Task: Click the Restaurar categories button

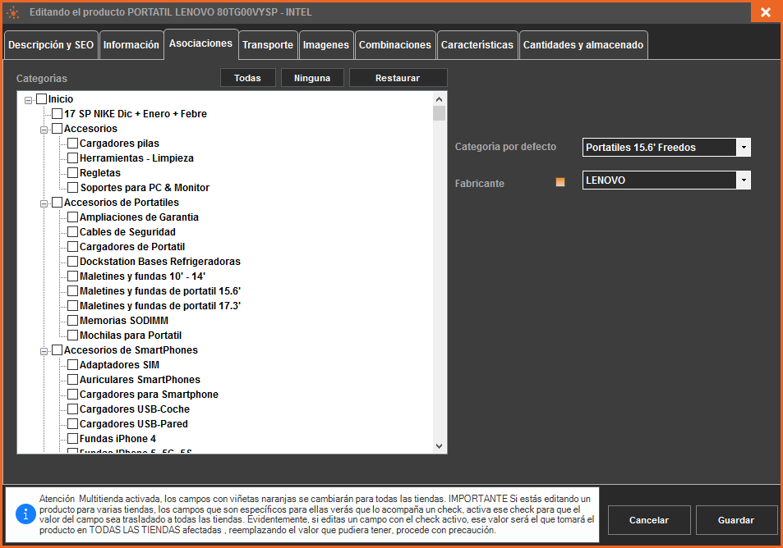Action: pyautogui.click(x=398, y=78)
